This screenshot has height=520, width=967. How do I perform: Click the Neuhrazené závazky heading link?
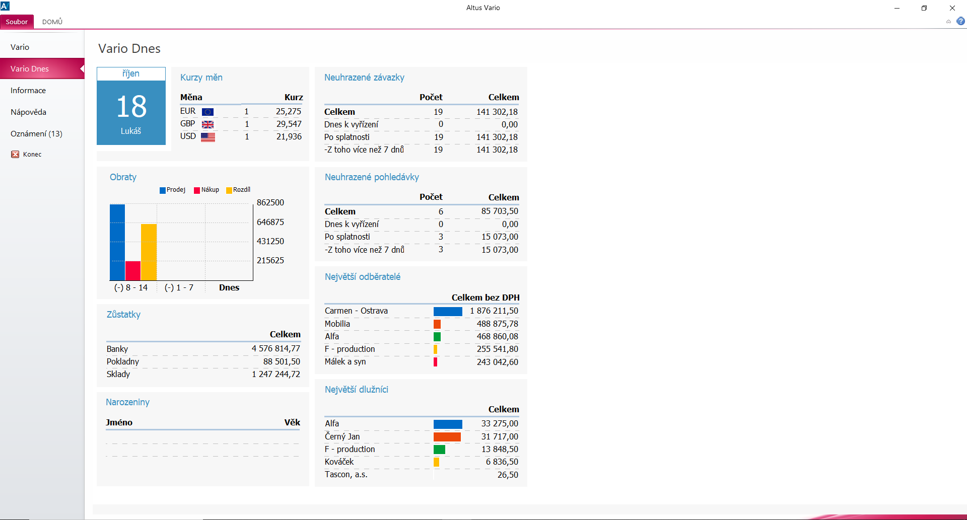364,78
